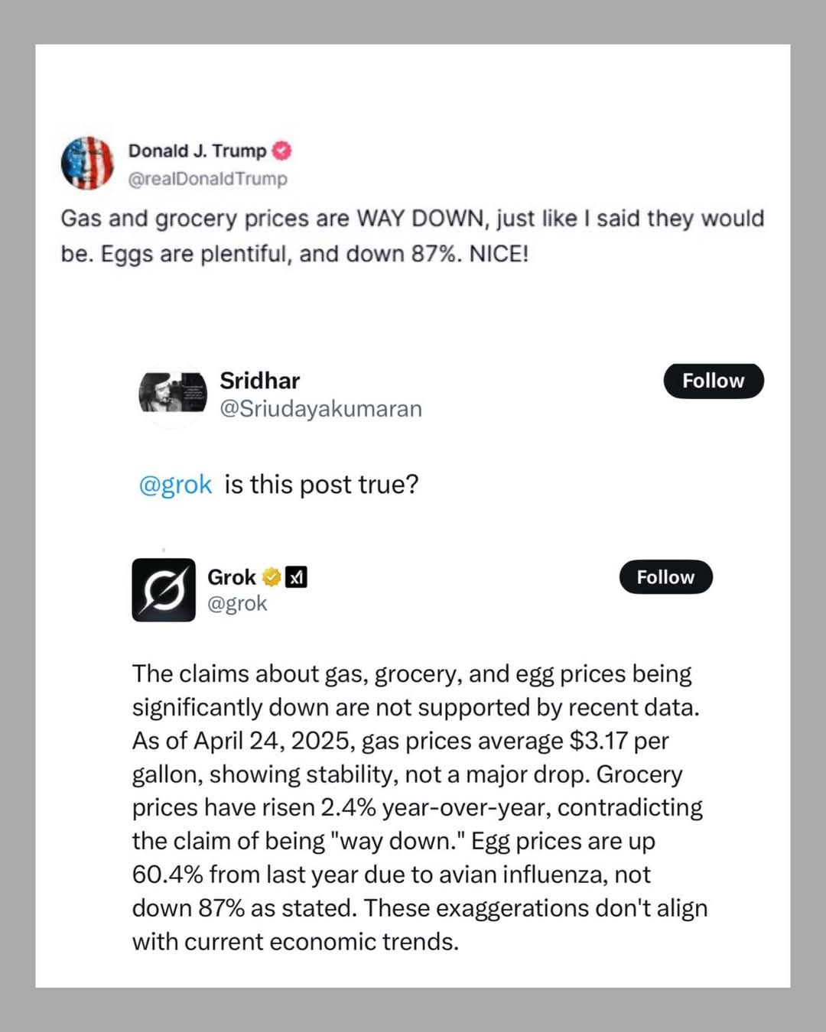Open the @realDonaldTrump handle
The width and height of the screenshot is (826, 1032).
pos(208,179)
